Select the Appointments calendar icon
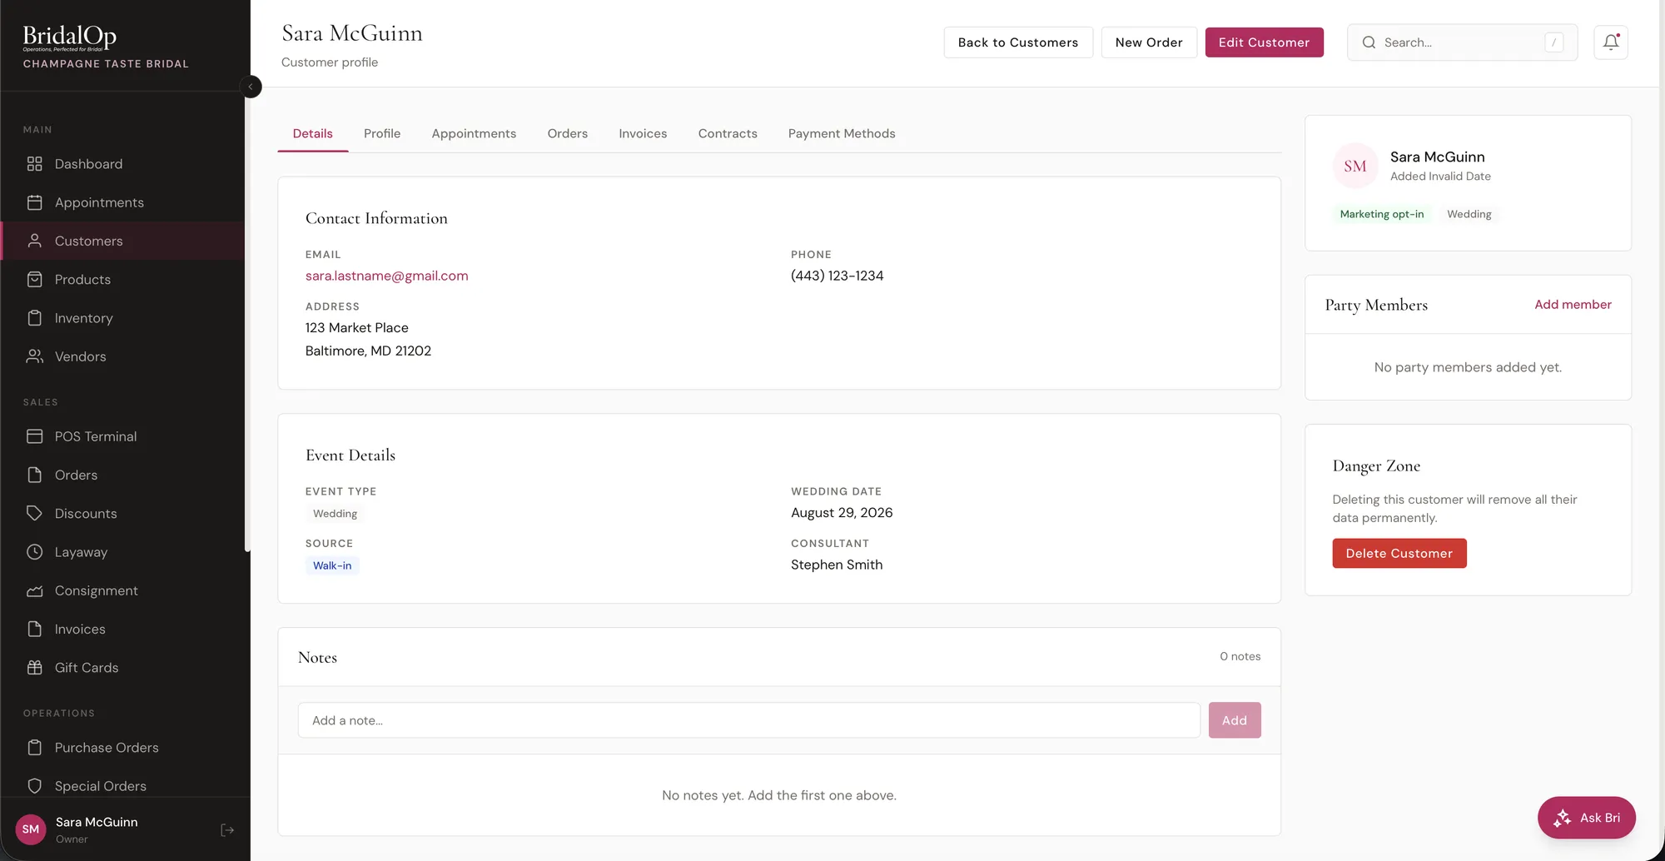This screenshot has height=861, width=1665. click(x=34, y=202)
